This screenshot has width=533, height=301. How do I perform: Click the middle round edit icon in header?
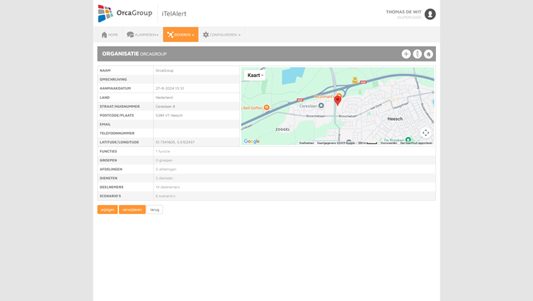[x=417, y=54]
